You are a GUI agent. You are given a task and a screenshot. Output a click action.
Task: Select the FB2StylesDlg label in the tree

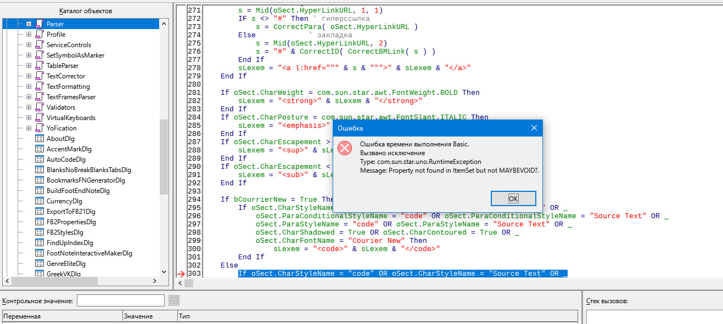66,232
